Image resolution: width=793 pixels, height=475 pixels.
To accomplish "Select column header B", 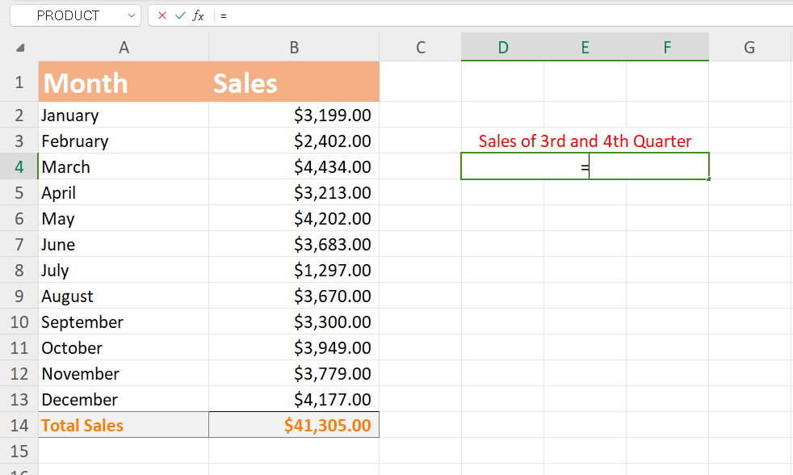I will coord(293,48).
